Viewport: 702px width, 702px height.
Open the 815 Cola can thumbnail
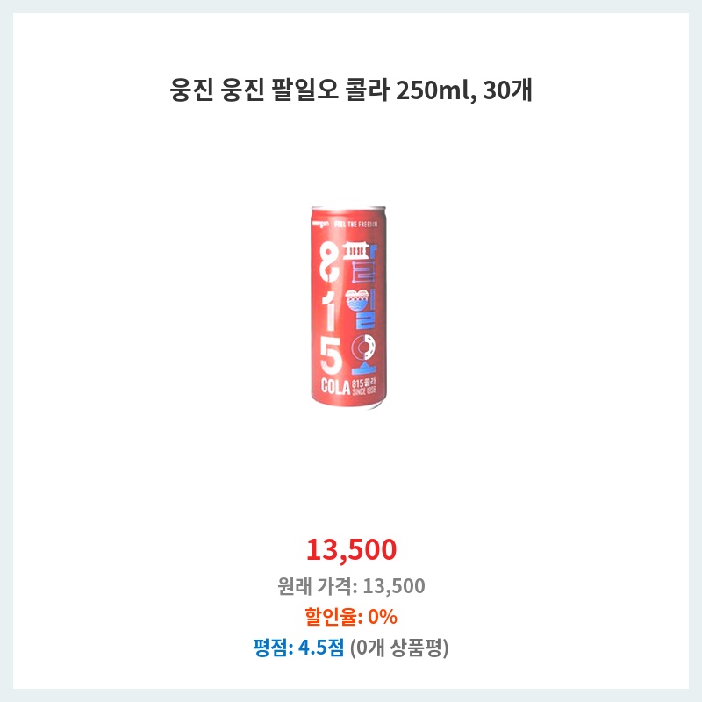[348, 307]
